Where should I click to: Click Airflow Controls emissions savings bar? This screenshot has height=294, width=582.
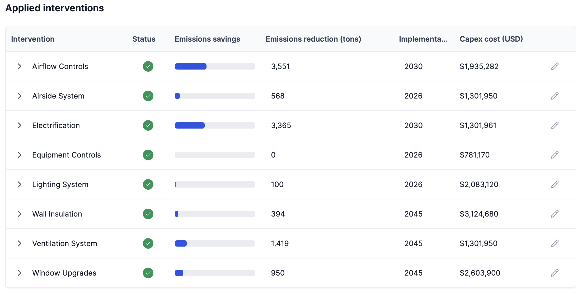coord(215,66)
